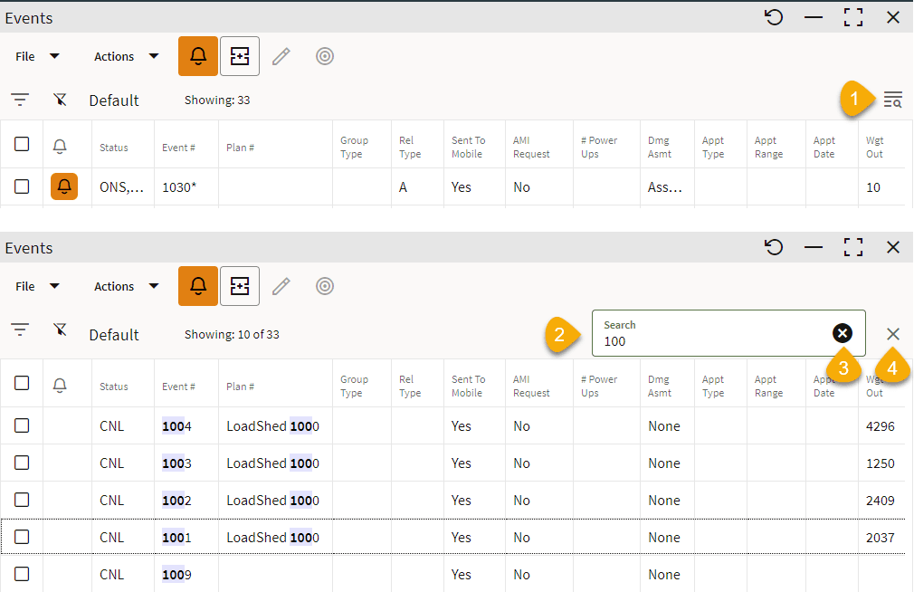Close the search bar with the X marked 4

pos(893,333)
